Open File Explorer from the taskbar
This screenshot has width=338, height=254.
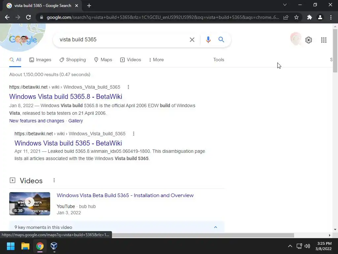point(25,246)
